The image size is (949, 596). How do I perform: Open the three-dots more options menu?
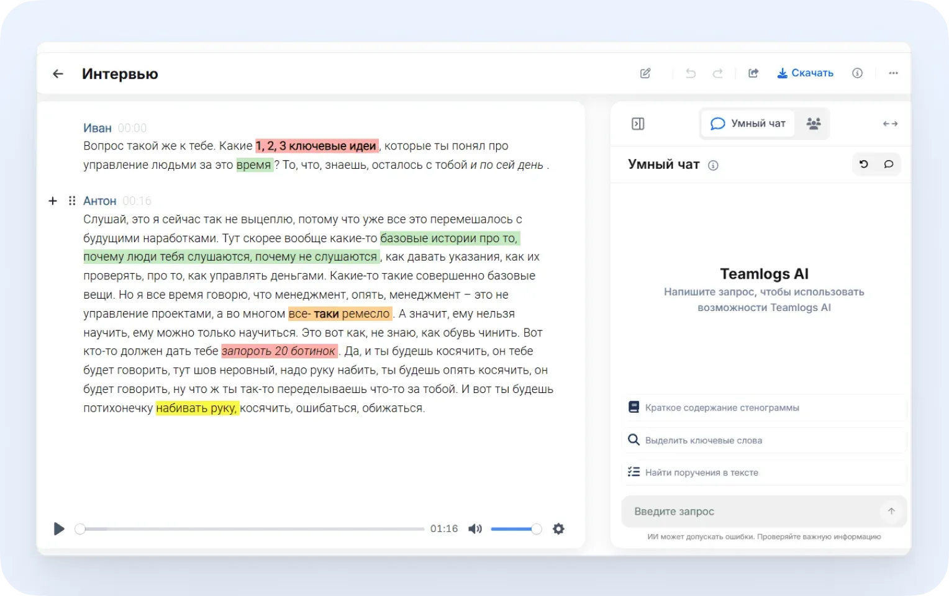pos(893,73)
